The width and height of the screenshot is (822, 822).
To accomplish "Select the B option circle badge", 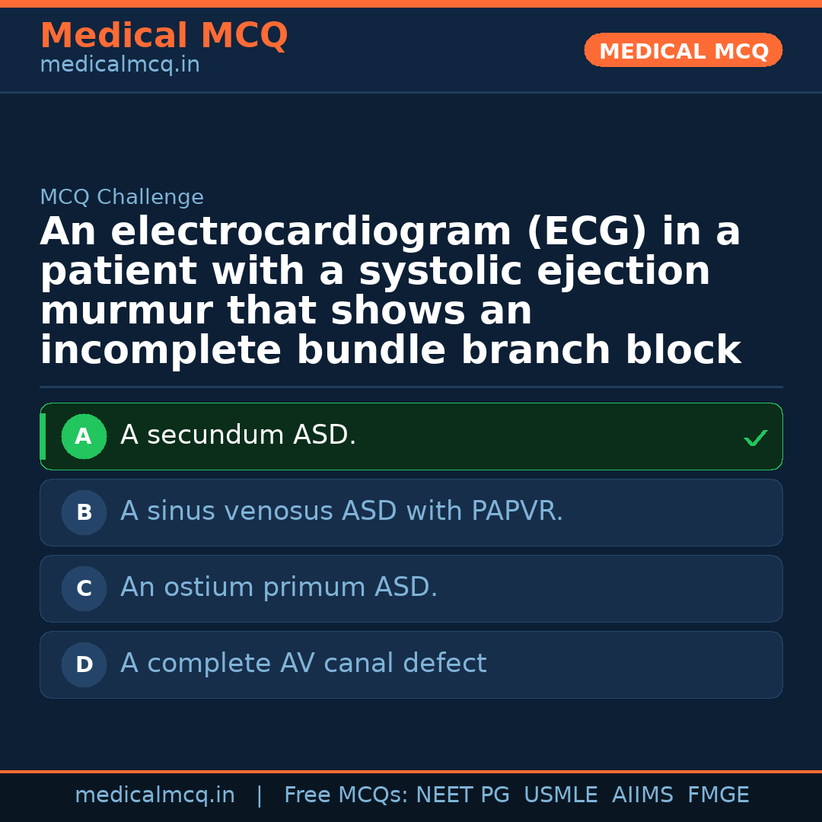I will (x=84, y=512).
